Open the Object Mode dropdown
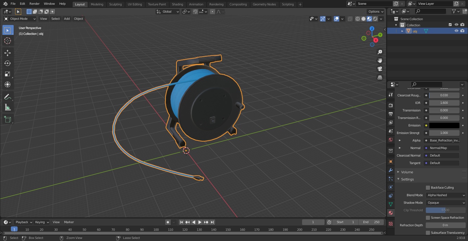Viewport: 468px width, 241px height. click(20, 19)
